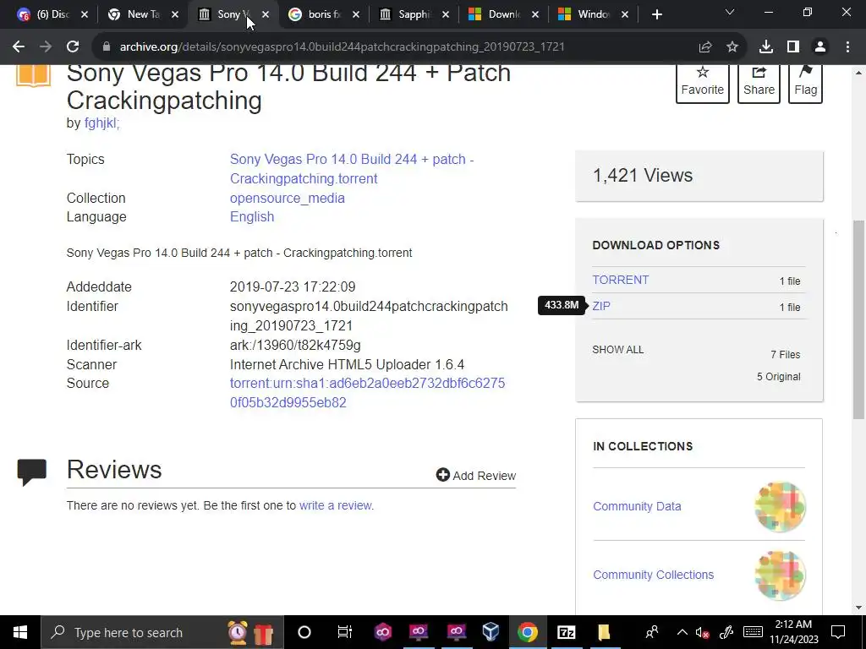Open Chrome from the taskbar

[x=528, y=632]
